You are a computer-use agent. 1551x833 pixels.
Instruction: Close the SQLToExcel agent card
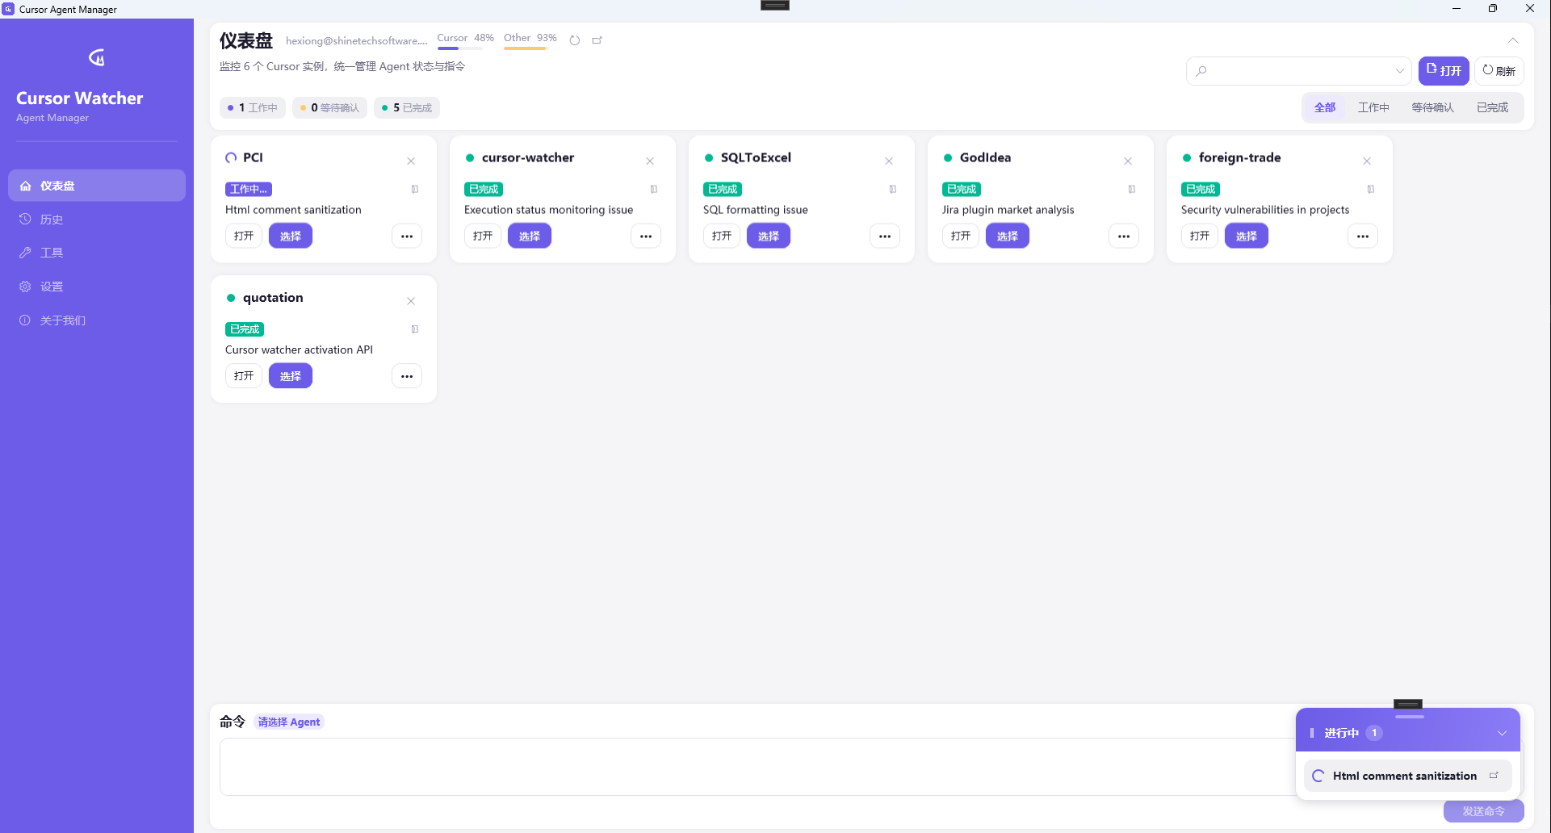889,161
